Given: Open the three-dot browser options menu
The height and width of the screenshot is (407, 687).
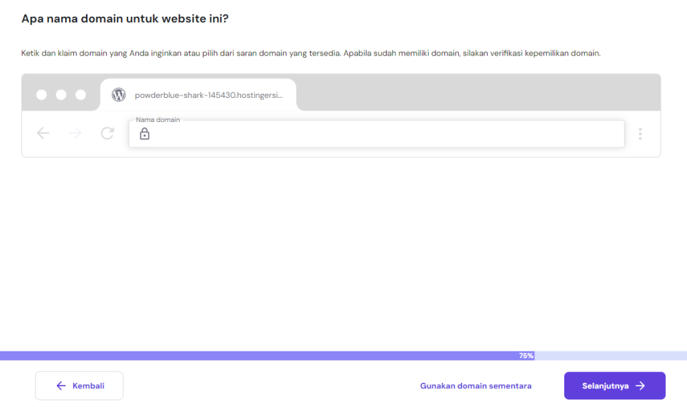Looking at the screenshot, I should click(640, 134).
